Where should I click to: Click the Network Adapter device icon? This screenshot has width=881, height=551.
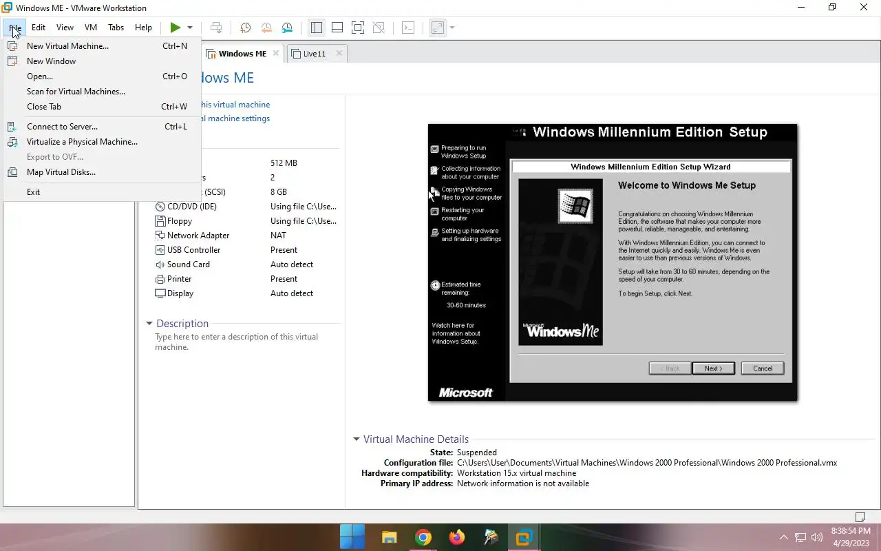(x=160, y=236)
